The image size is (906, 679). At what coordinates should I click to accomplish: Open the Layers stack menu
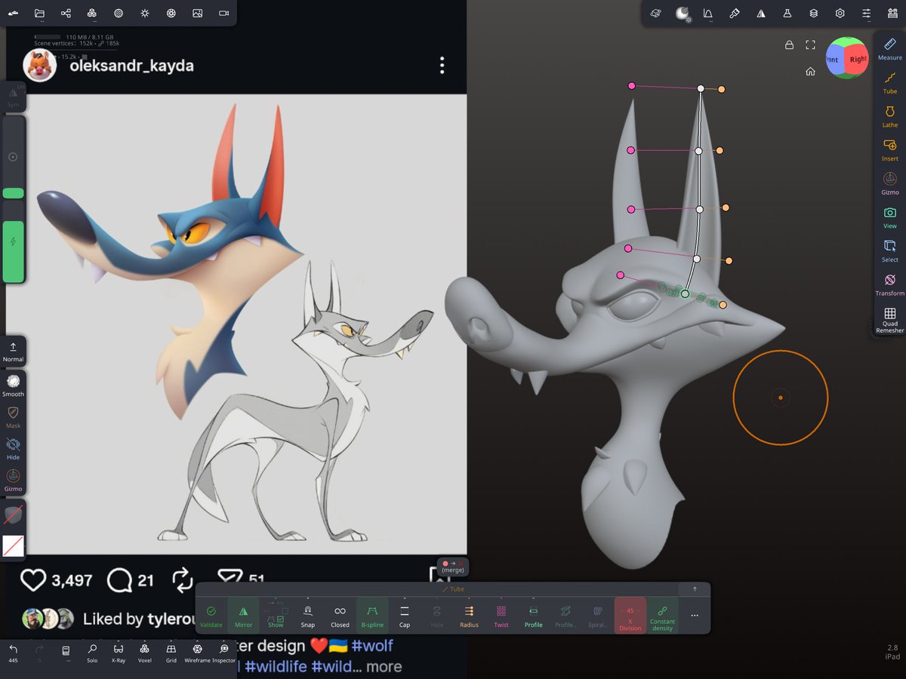[x=813, y=14]
